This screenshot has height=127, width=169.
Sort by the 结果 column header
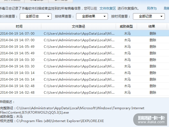tap(152, 26)
